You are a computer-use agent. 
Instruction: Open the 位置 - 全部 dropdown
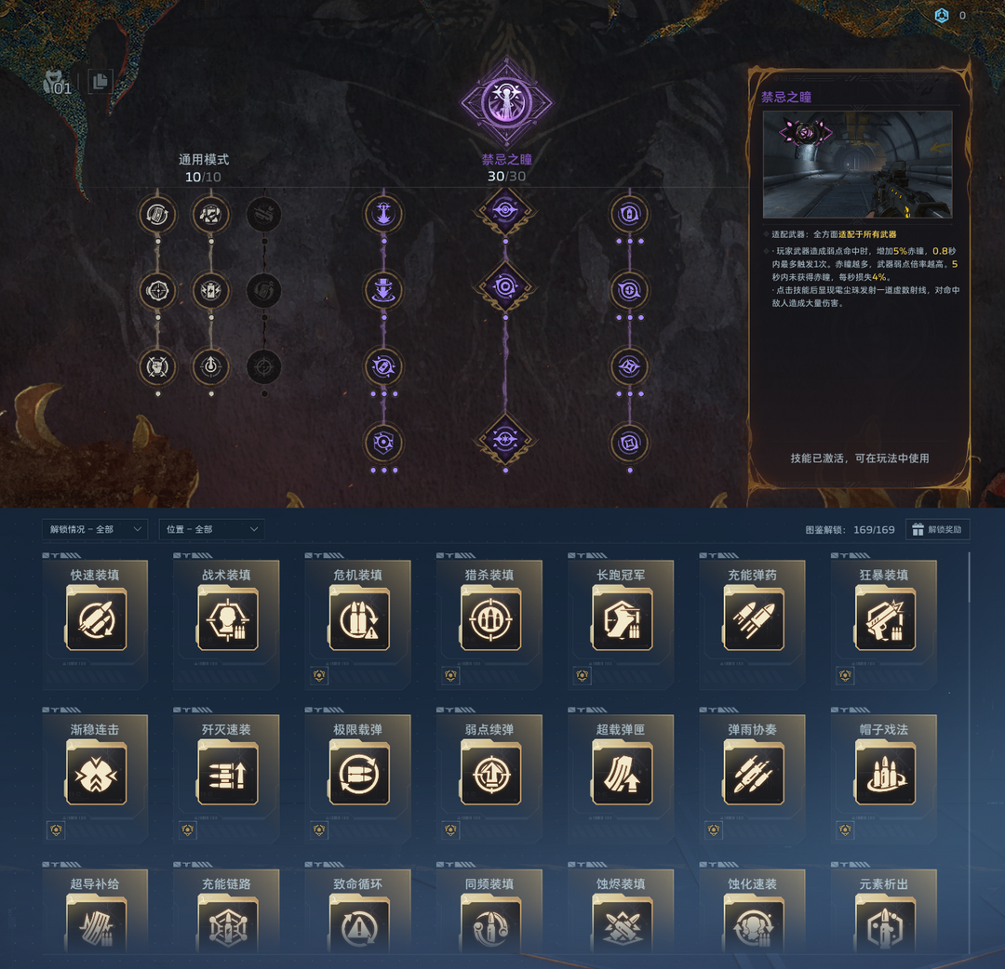(211, 529)
